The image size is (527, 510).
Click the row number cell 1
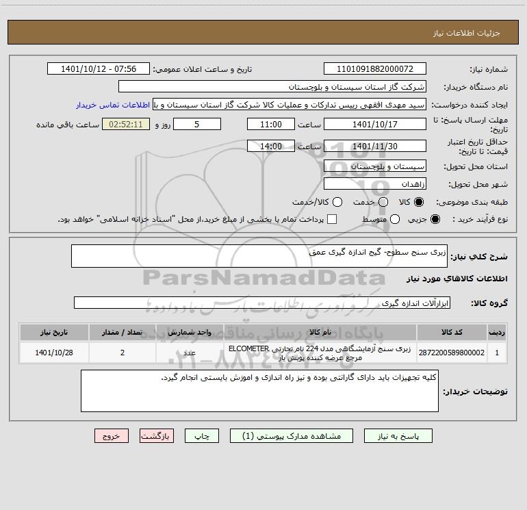[497, 353]
